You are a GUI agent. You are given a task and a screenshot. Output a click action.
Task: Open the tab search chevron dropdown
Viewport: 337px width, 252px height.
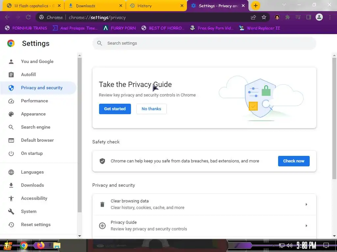pos(284,5)
